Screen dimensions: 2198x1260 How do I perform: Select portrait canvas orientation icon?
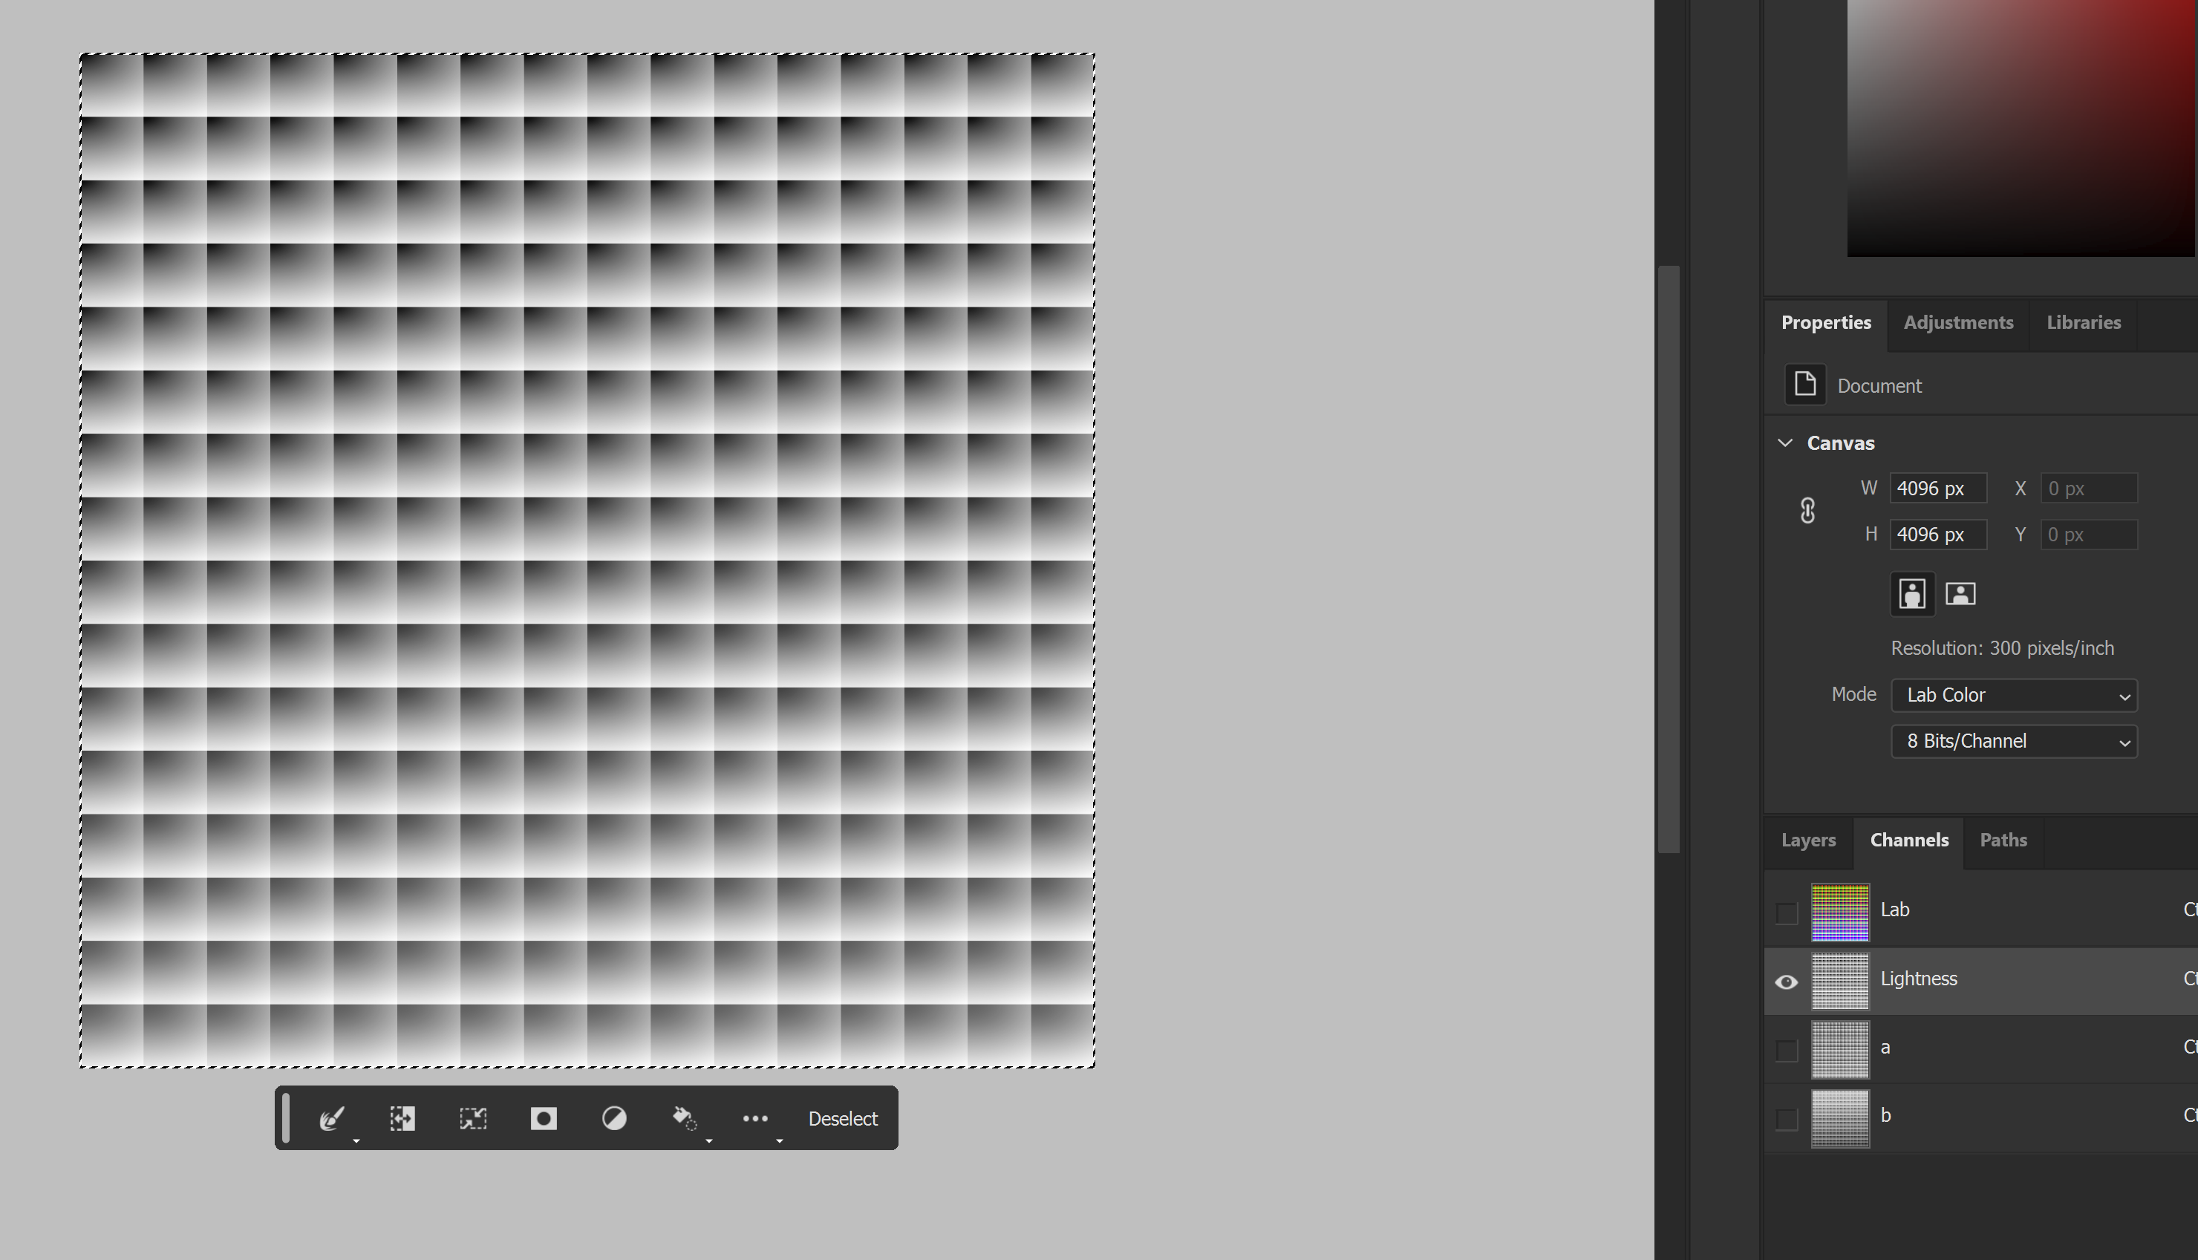(x=1911, y=594)
